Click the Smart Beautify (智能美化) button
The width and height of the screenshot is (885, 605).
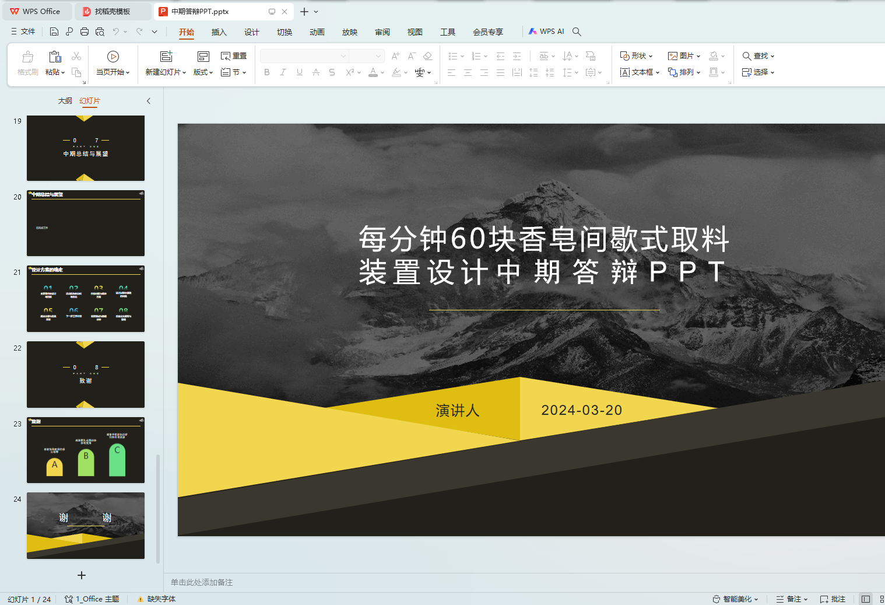[x=735, y=599]
